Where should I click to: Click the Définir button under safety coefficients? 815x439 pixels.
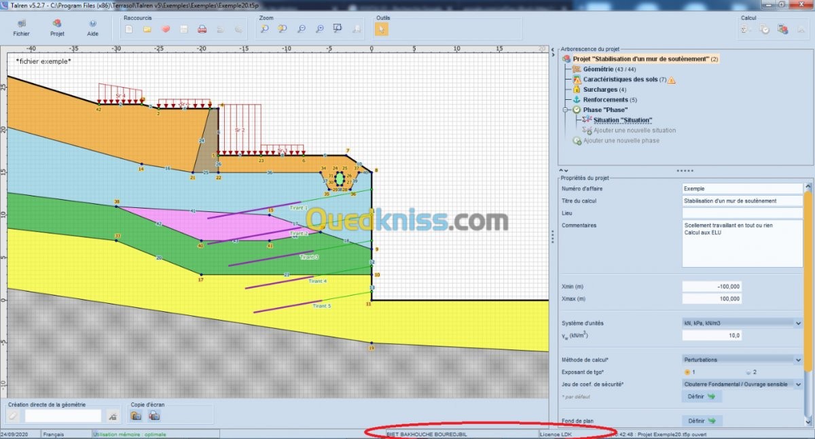[702, 396]
